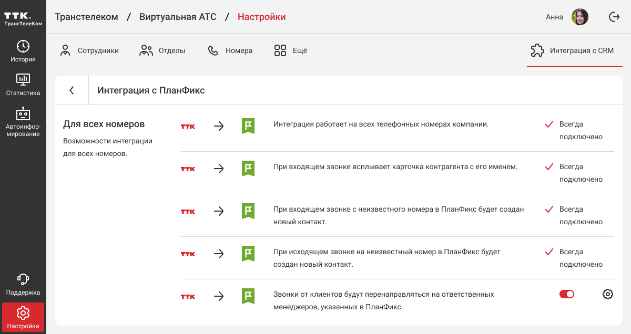Image resolution: width=631 pixels, height=334 pixels.
Task: Go back using the left chevron
Action: (x=72, y=90)
